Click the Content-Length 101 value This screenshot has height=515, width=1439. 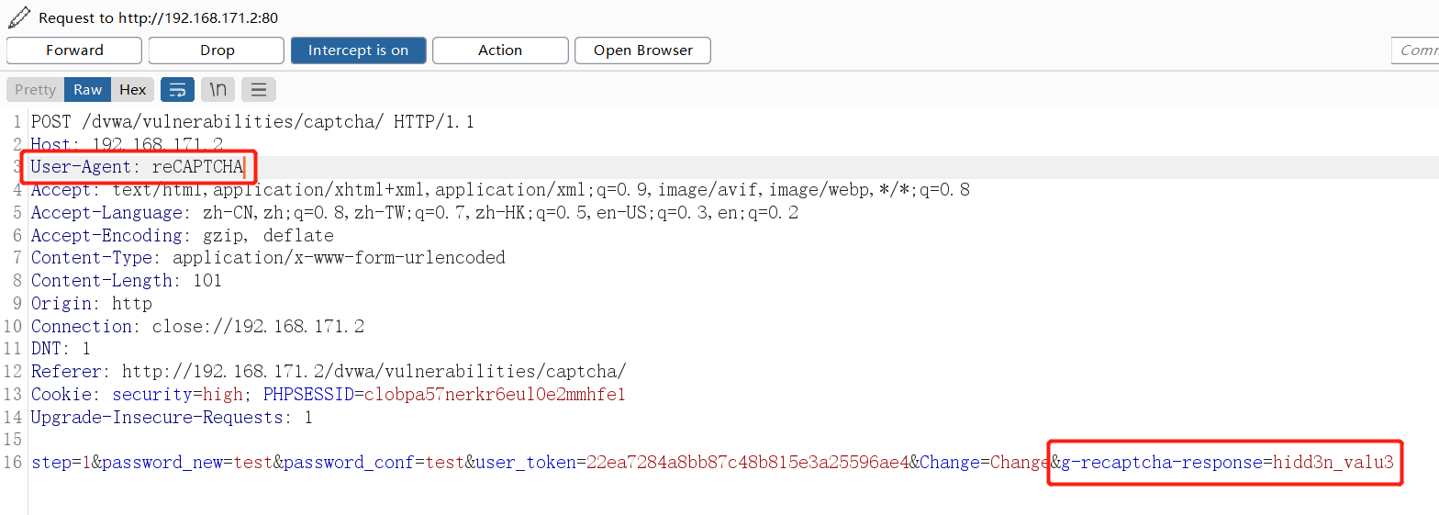tap(207, 281)
